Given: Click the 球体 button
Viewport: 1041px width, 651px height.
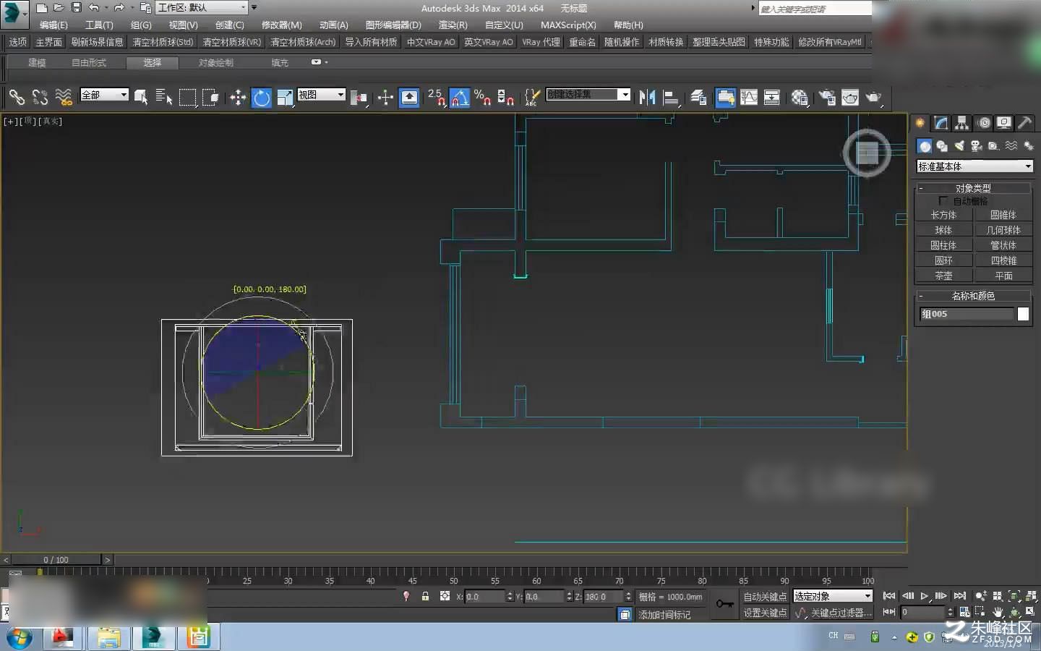Looking at the screenshot, I should tap(943, 230).
